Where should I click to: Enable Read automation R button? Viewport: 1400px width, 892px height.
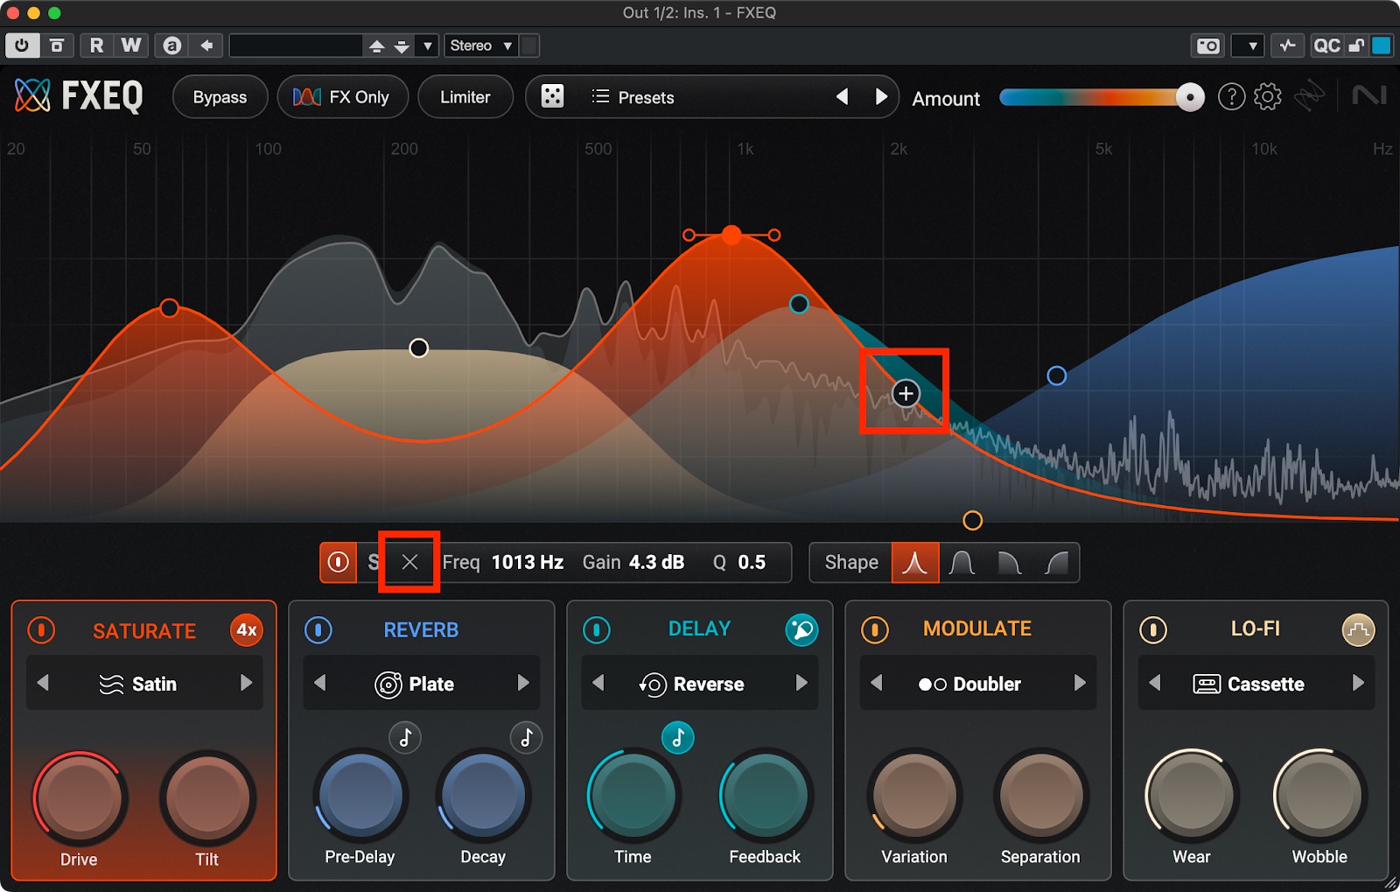click(x=96, y=46)
